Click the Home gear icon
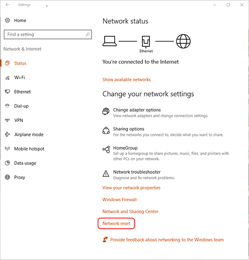Viewport: 249px width, 260px height. pos(7,20)
